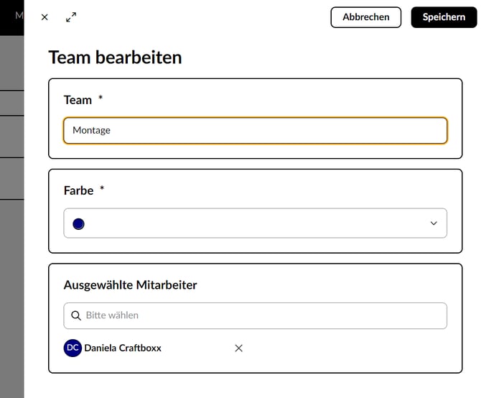The width and height of the screenshot is (481, 398).
Task: Click the Team bearbeiten heading
Action: (x=115, y=57)
